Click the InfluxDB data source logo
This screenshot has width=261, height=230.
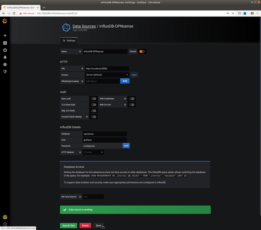[66, 27]
